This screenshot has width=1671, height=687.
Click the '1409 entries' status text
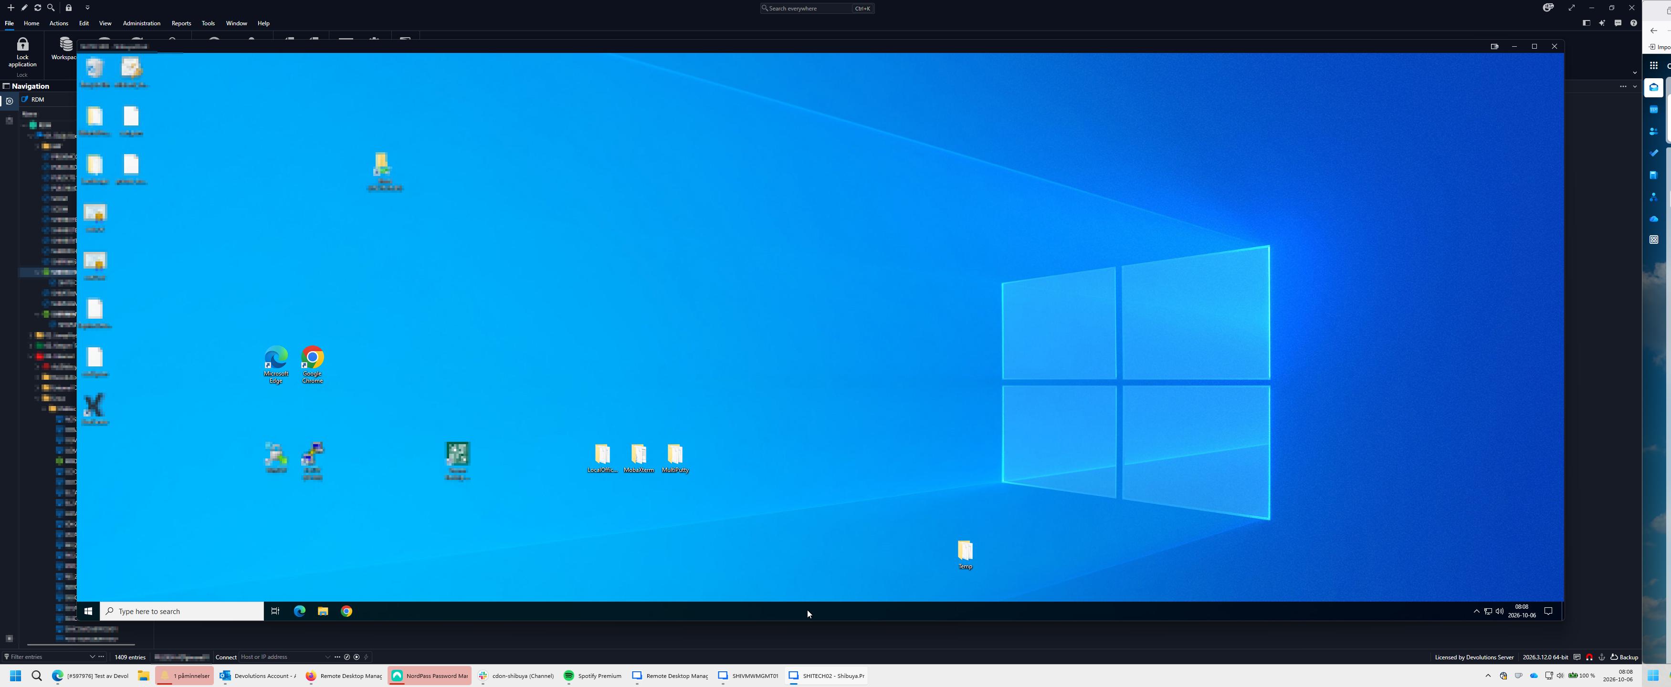[130, 657]
